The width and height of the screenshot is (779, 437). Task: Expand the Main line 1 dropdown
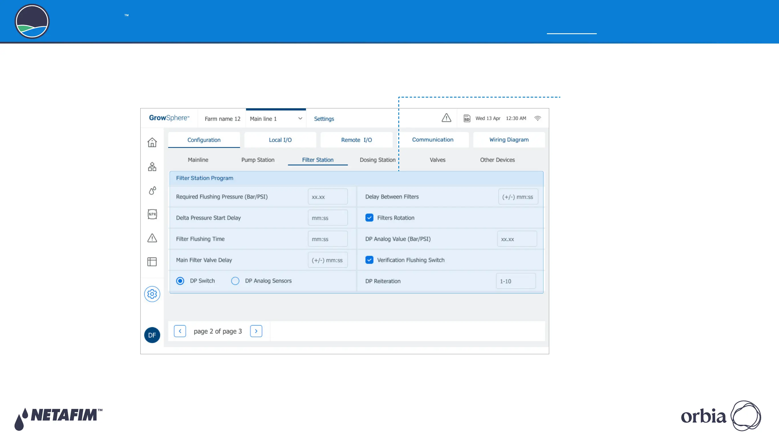[276, 119]
